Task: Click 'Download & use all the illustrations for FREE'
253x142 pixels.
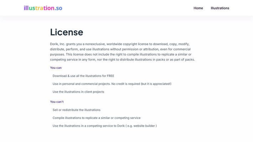Action: coord(83,76)
